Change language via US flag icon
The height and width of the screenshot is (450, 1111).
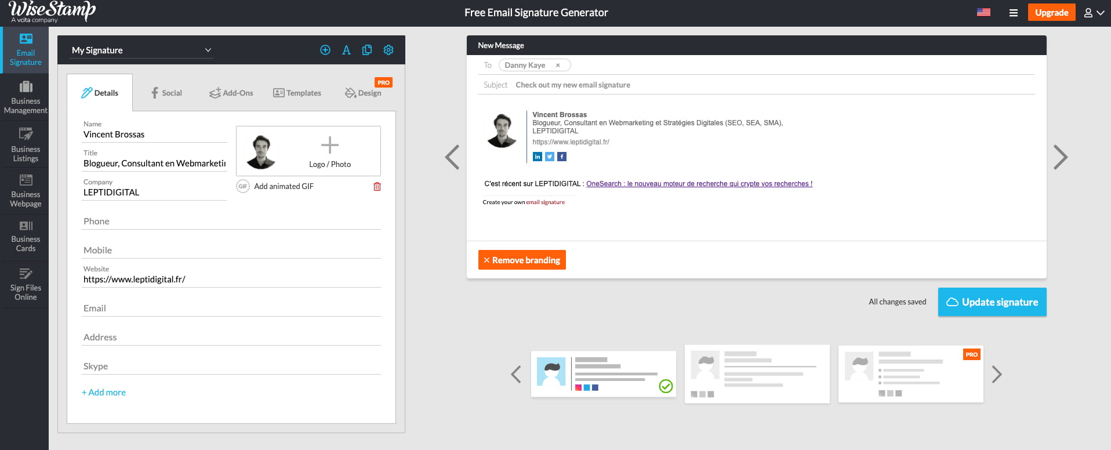983,12
